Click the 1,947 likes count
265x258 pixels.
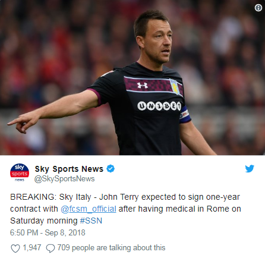pyautogui.click(x=32, y=248)
